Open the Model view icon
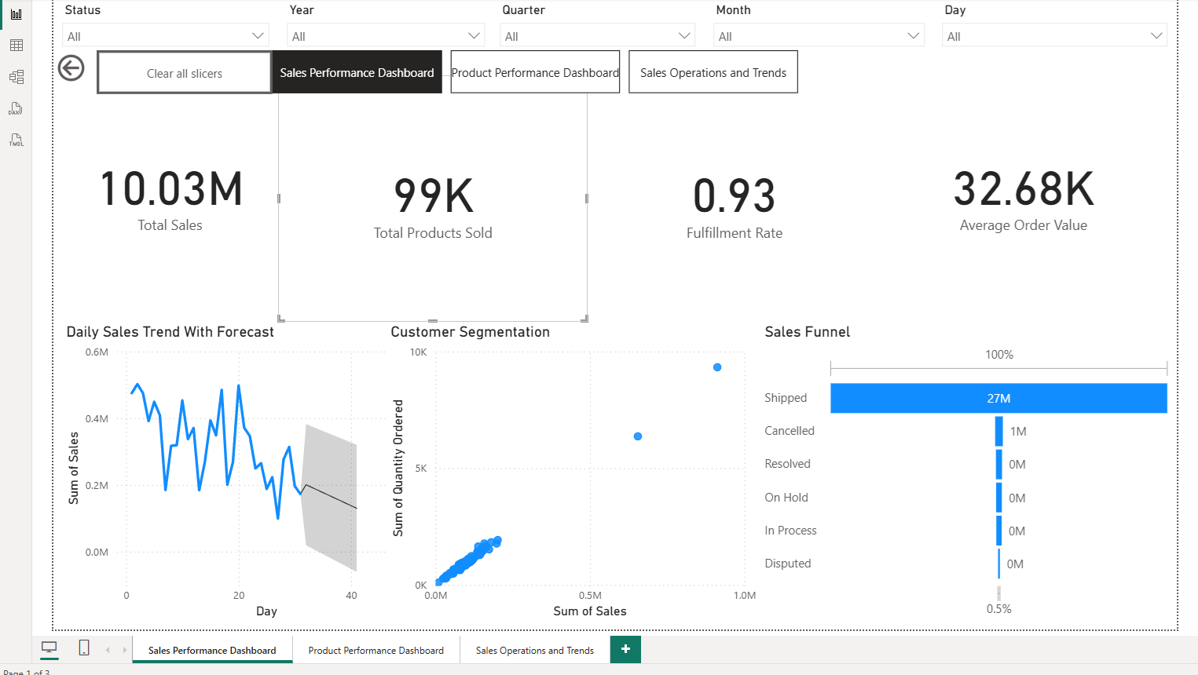The width and height of the screenshot is (1198, 675). tap(15, 76)
